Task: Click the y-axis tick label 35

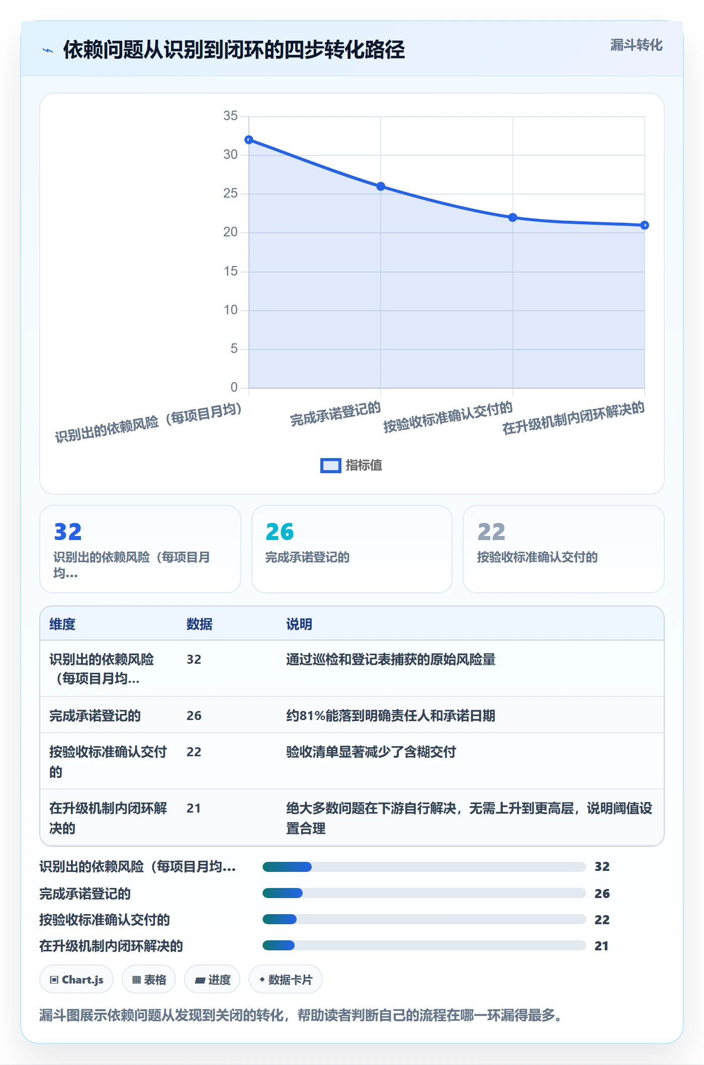Action: [230, 116]
